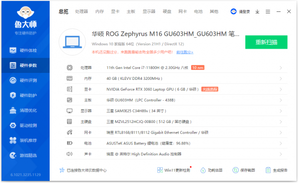Expand the 声卡 row chevron
The width and height of the screenshot is (298, 183).
[x=281, y=154]
